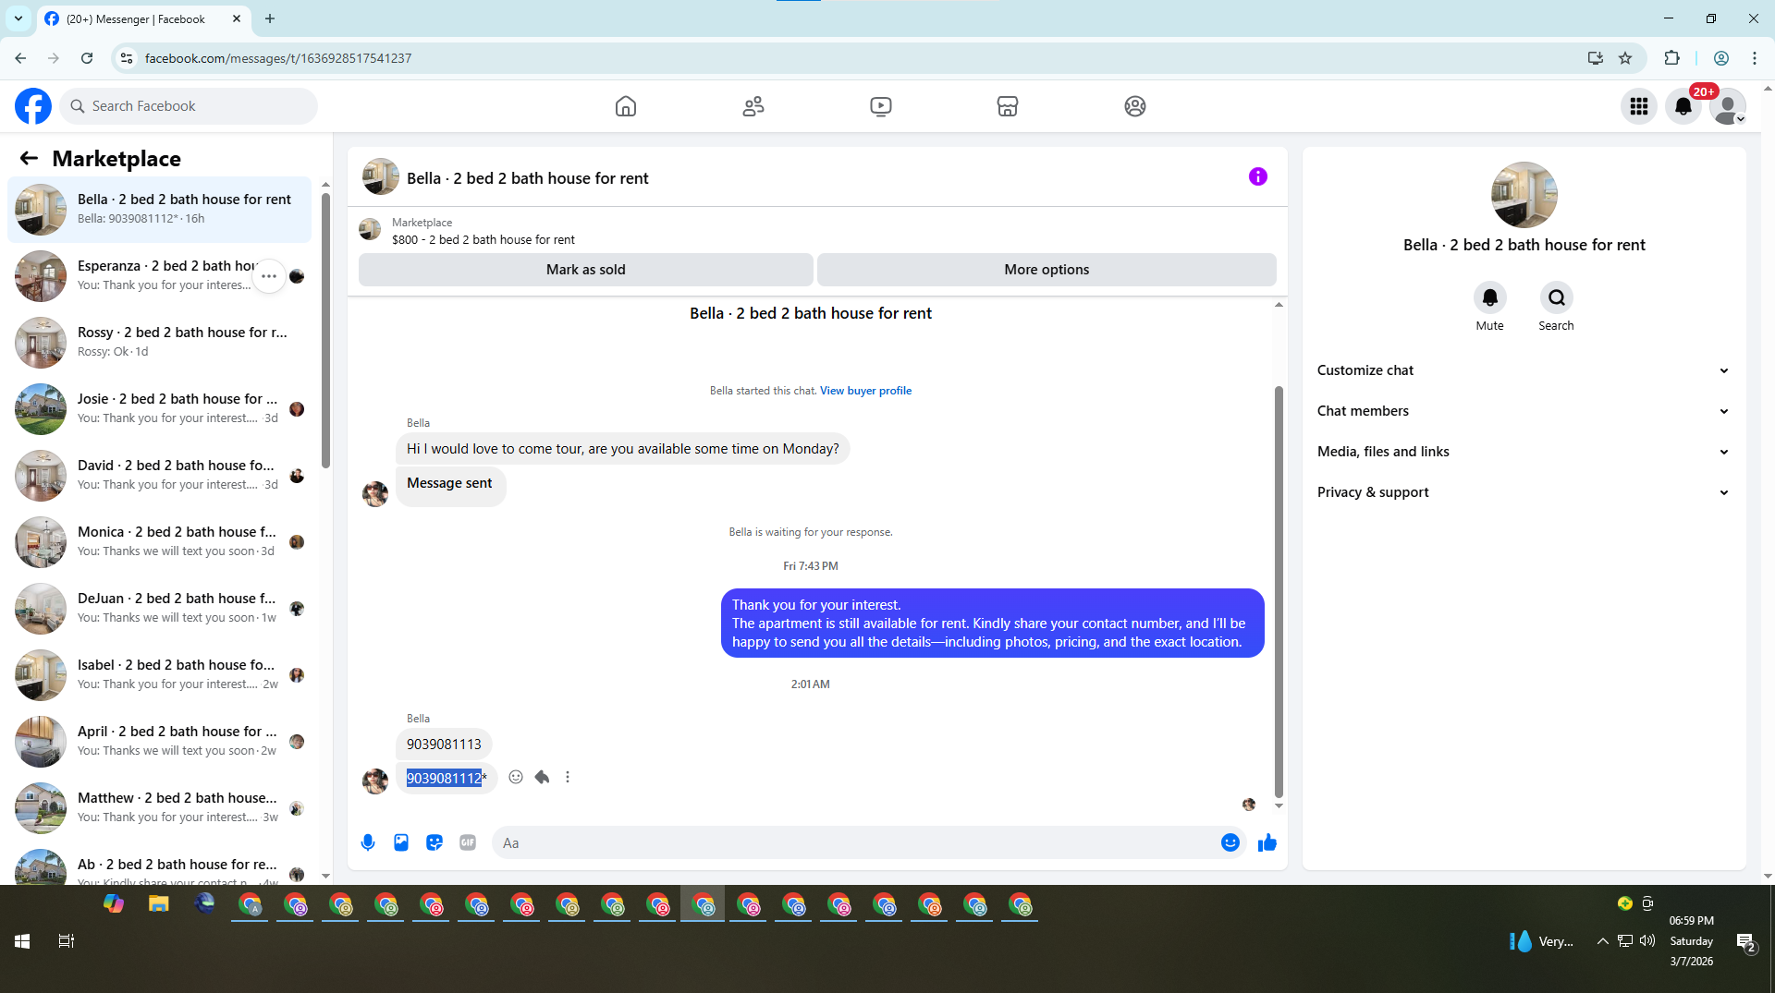Select Bella's conversation in the list
The width and height of the screenshot is (1775, 993).
click(x=159, y=210)
